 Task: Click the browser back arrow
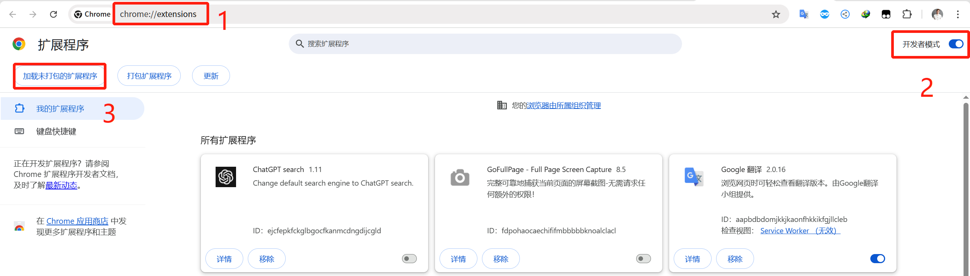(13, 14)
